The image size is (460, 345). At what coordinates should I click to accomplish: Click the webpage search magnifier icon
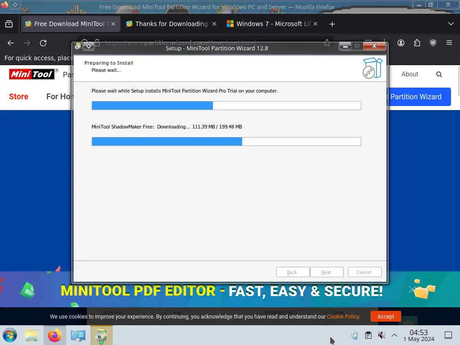click(438, 74)
